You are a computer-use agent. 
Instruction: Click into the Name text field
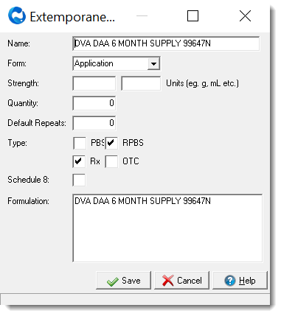166,43
